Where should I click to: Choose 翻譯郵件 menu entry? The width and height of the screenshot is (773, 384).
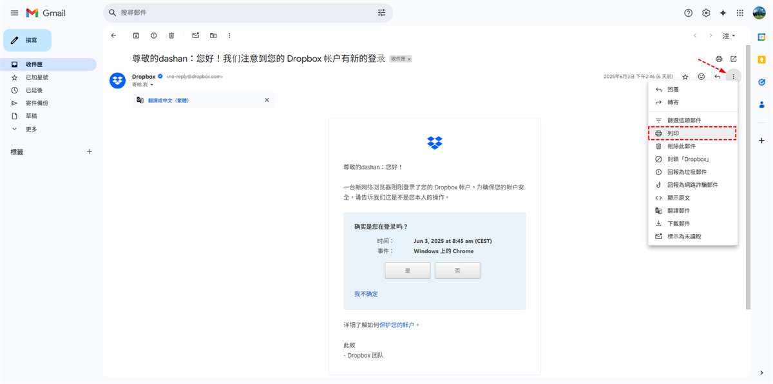692,211
